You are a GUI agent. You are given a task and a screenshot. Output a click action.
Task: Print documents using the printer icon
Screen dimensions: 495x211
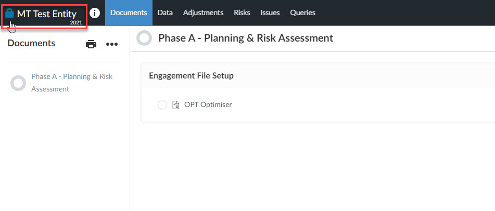coord(91,45)
